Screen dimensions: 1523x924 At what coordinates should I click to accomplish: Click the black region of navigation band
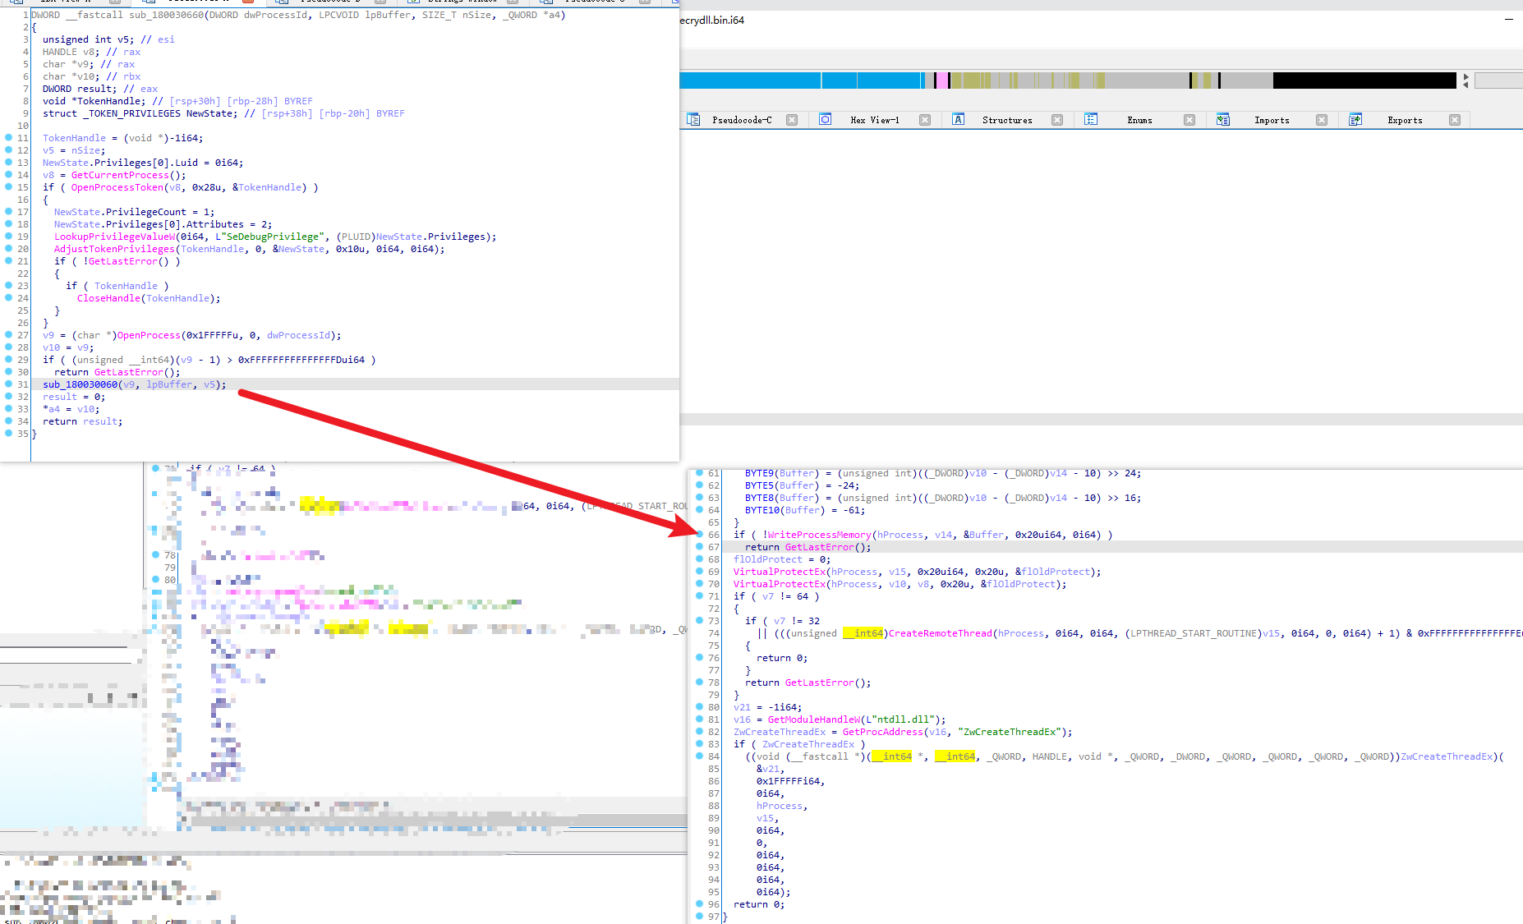click(1364, 80)
